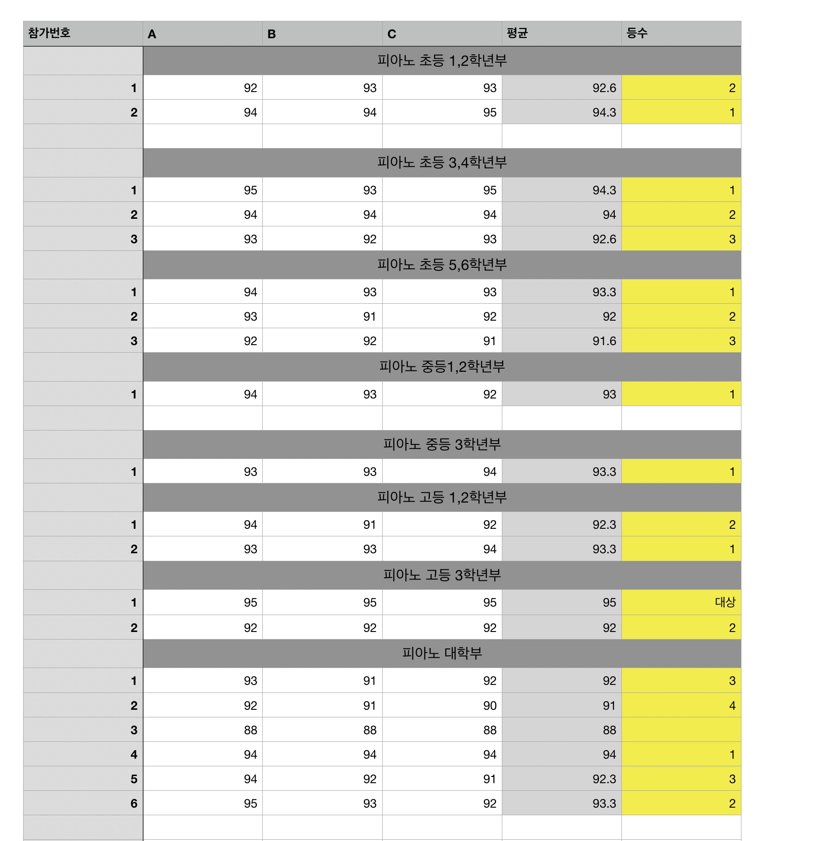The width and height of the screenshot is (813, 841).
Task: Select the 91.6 average cell
Action: pyautogui.click(x=562, y=341)
